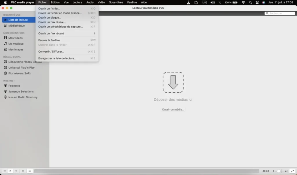The width and height of the screenshot is (297, 175).
Task: Choose Ouvrir un fichier menu entry
Action: (x=67, y=8)
